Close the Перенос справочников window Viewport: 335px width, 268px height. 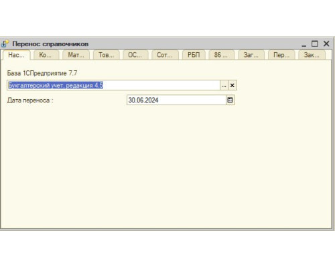326,44
